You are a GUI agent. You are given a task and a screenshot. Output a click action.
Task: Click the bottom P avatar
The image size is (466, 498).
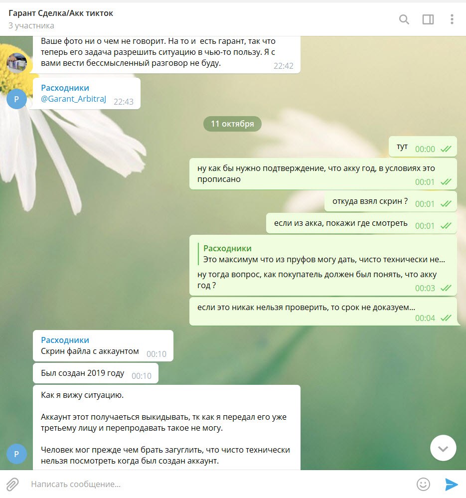[x=16, y=454]
